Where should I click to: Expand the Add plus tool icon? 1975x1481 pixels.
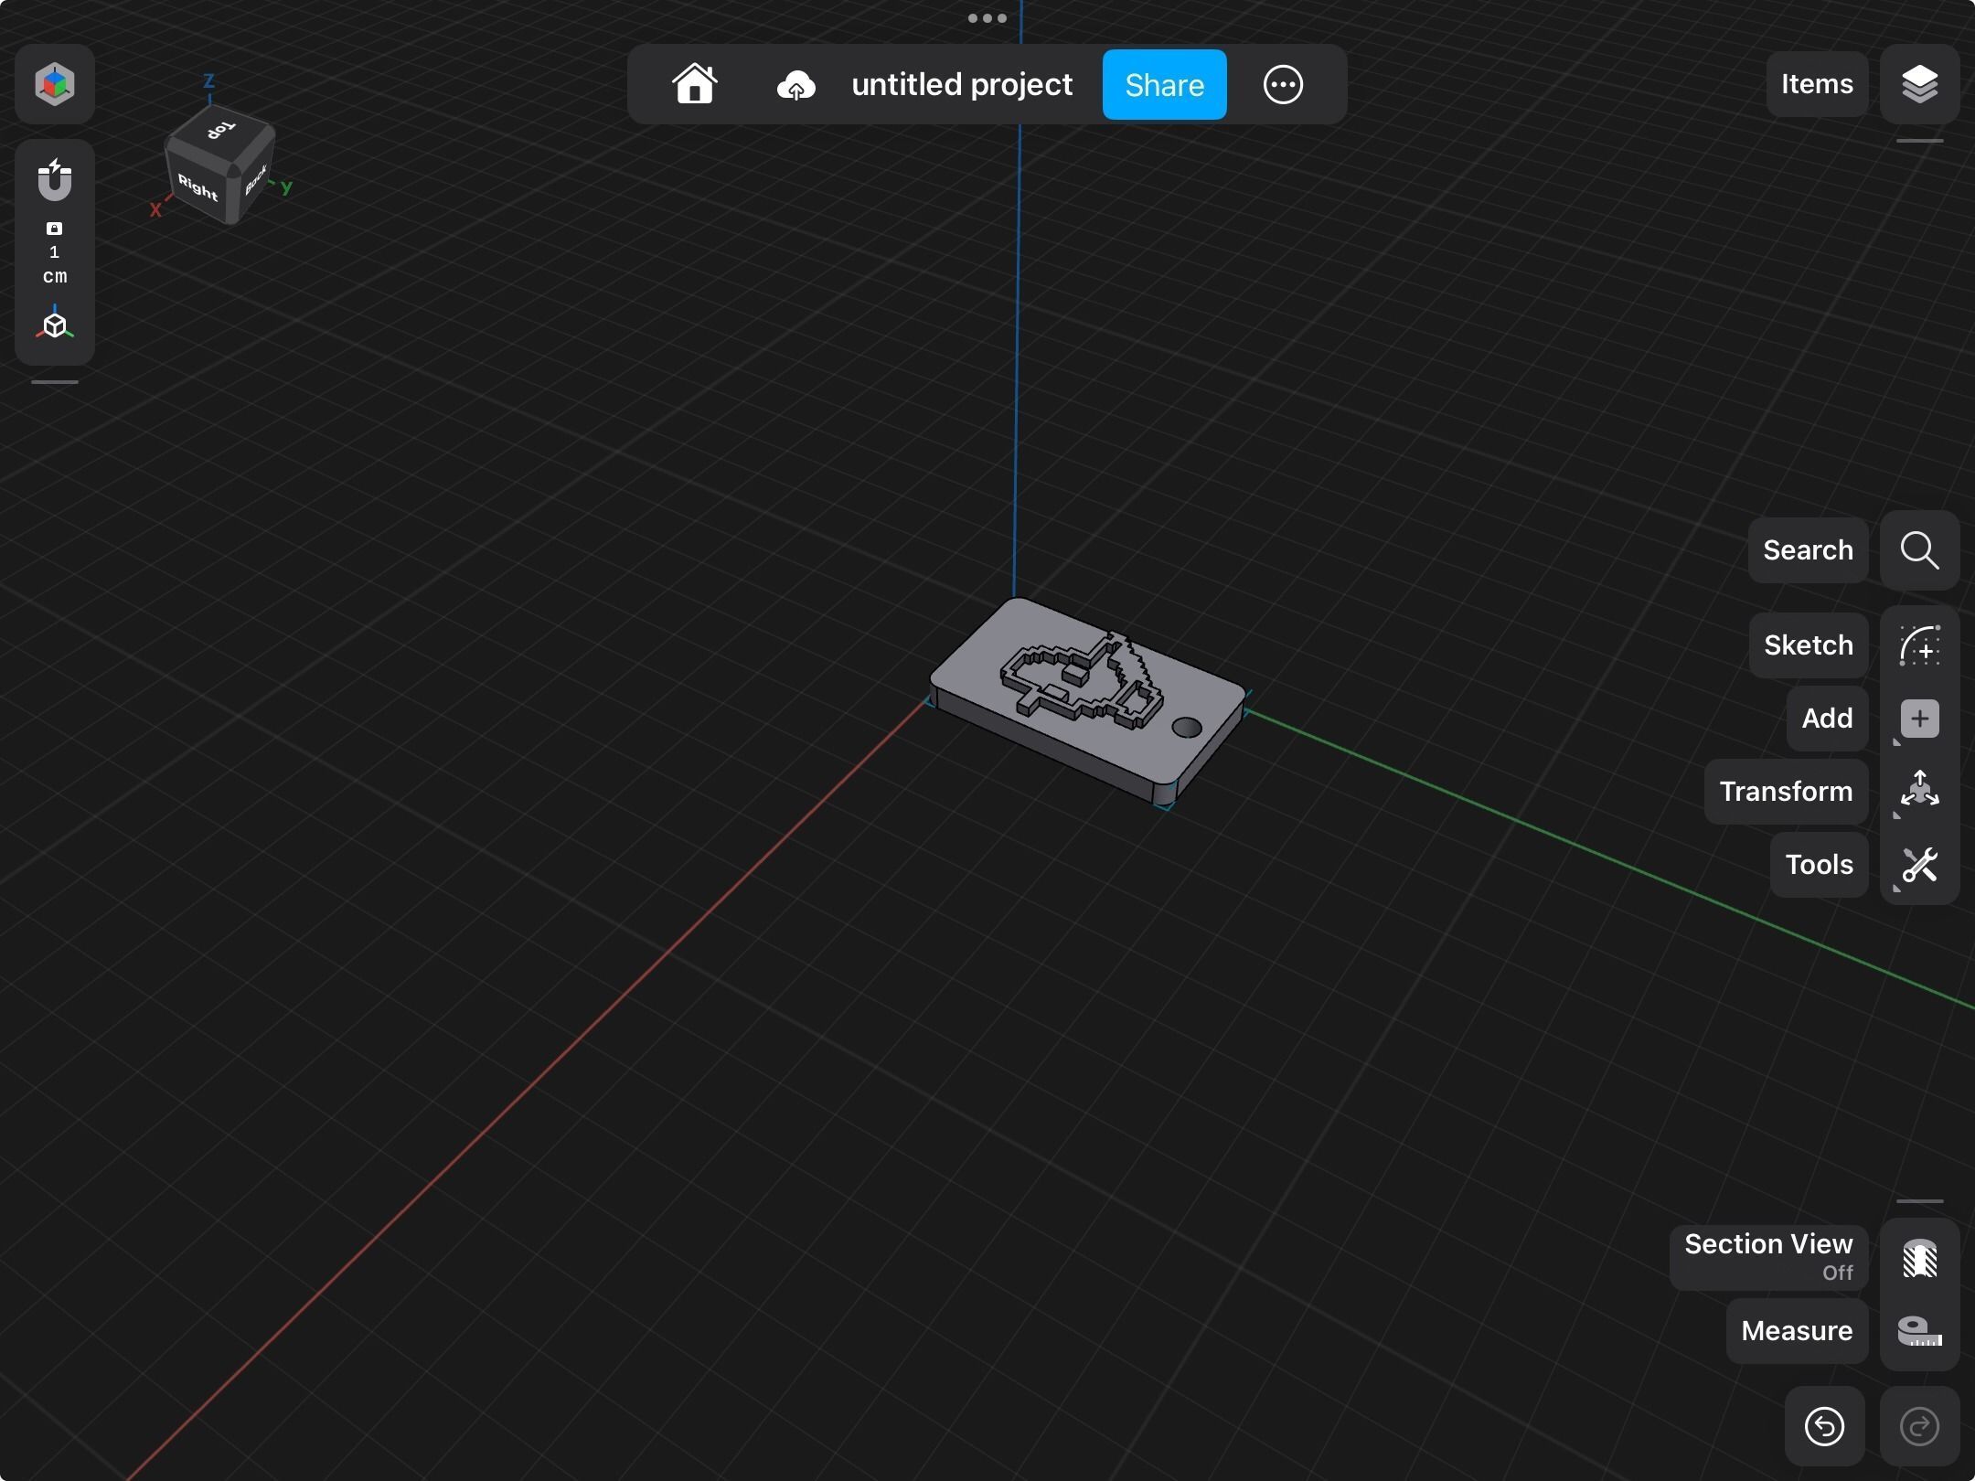(x=1919, y=719)
